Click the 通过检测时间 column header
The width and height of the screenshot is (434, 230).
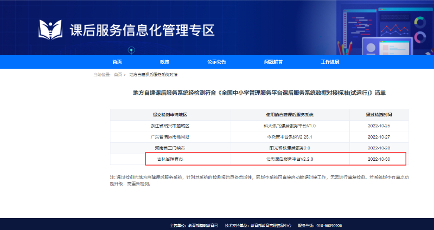pyautogui.click(x=379, y=115)
